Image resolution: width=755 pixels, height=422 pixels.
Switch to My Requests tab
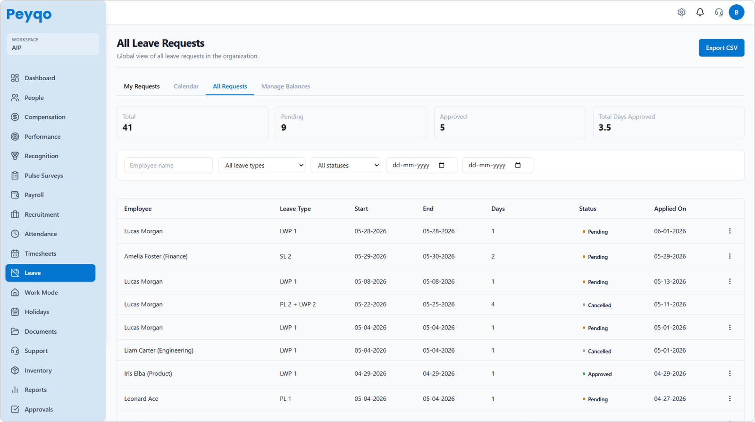142,86
